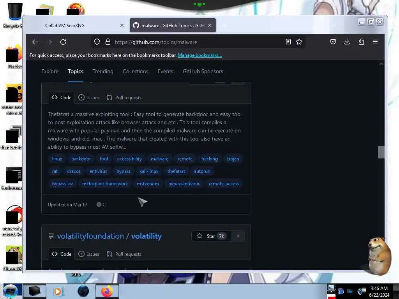399x299 pixels.
Task: Switch to the CollabVM SearXNG tab
Action: (x=76, y=25)
